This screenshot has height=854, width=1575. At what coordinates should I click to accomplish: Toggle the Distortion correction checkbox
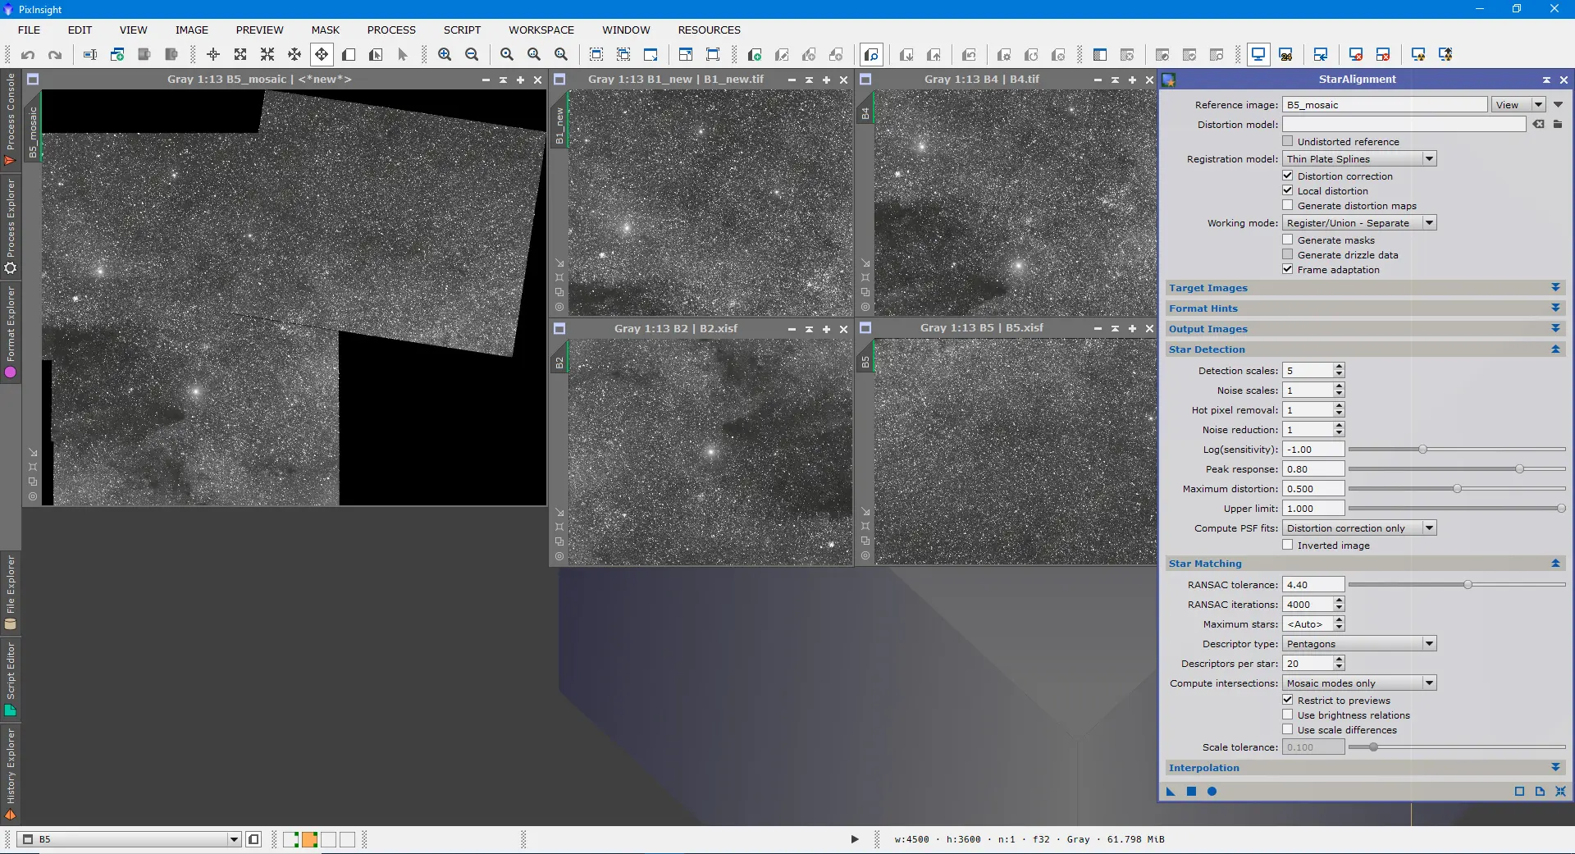click(1288, 176)
